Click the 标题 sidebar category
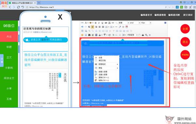The width and height of the screenshot is (196, 124). [9, 47]
